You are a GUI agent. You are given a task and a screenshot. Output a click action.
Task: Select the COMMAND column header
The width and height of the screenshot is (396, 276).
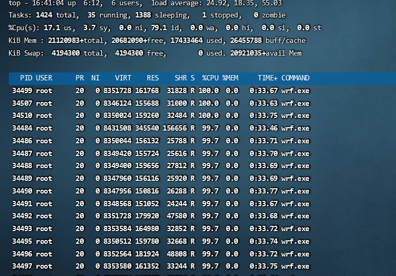[x=295, y=78]
